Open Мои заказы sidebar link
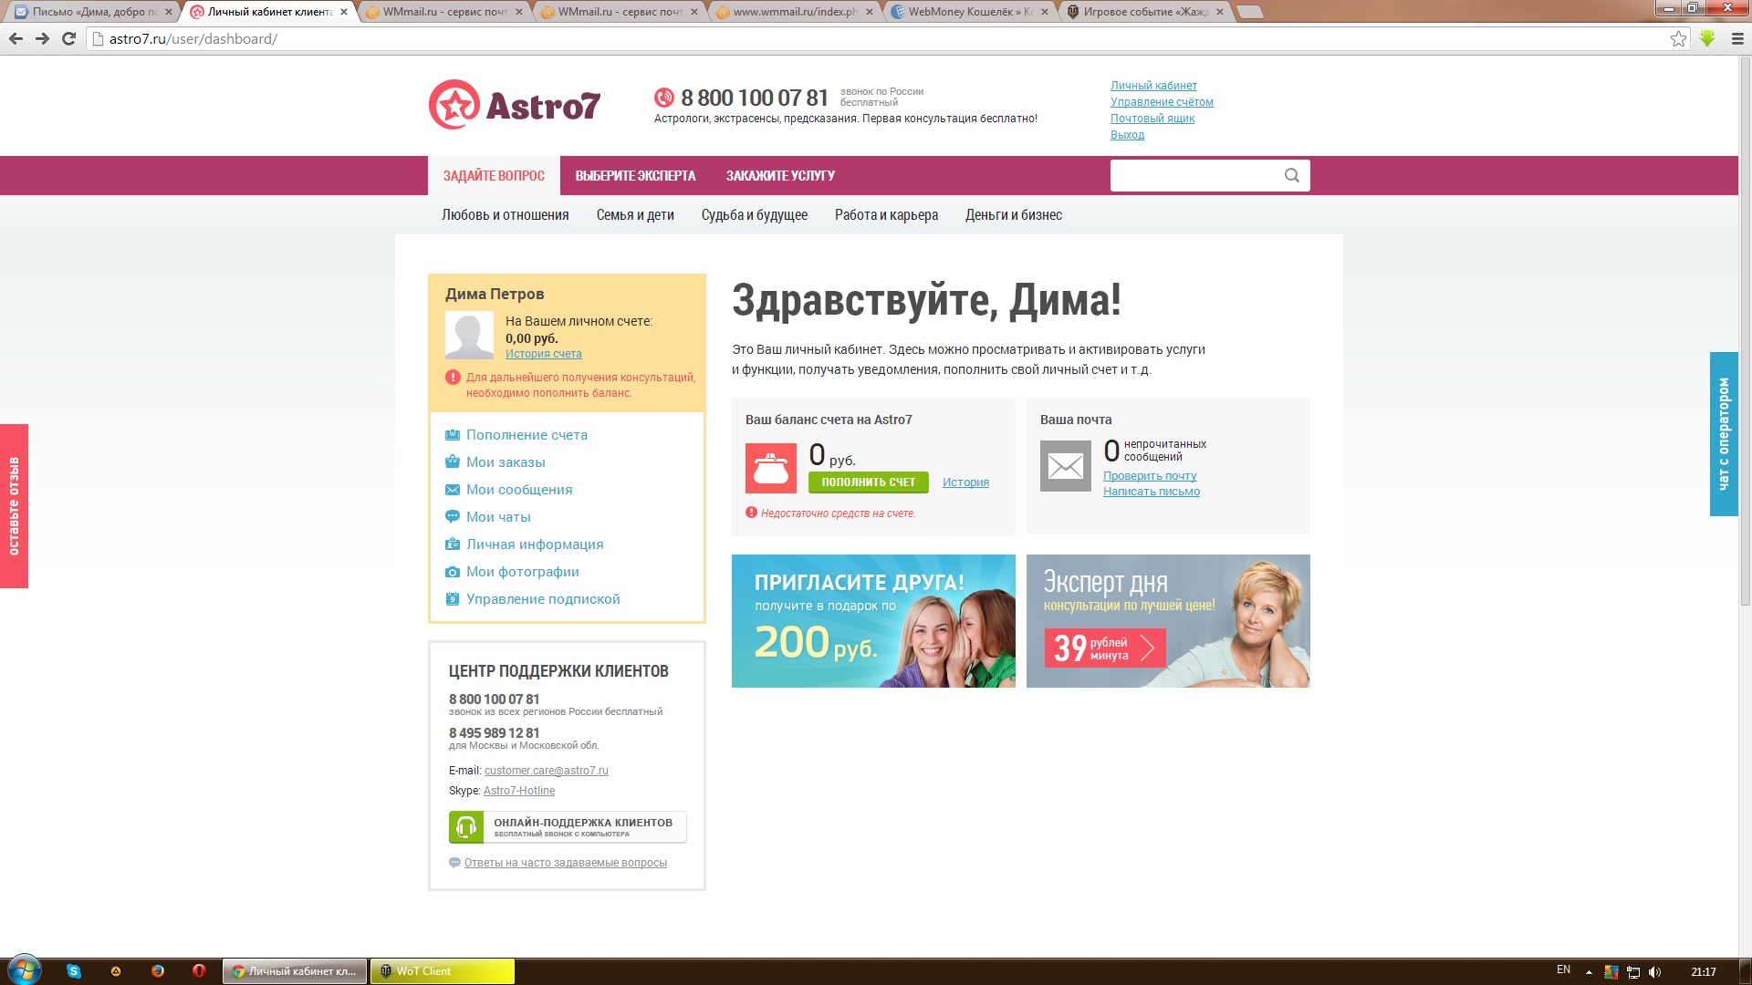Screen dimensions: 1752x985 coord(506,462)
